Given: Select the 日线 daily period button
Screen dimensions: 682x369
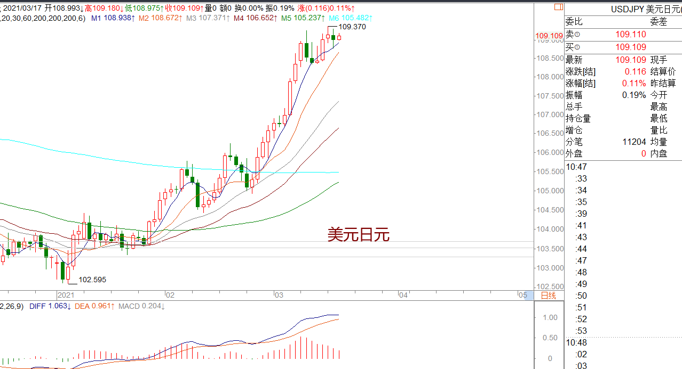Looking at the screenshot, I should 549,296.
